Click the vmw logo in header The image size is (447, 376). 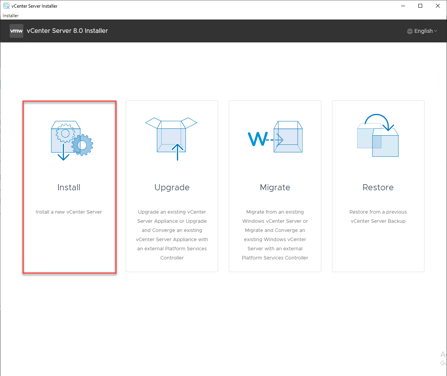[x=16, y=31]
